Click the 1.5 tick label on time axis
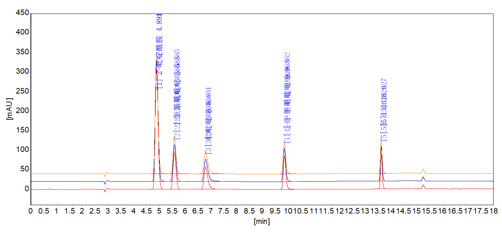Image resolution: width=502 pixels, height=233 pixels. click(69, 211)
